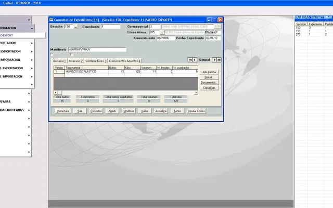Switch to General 1 tab

(x=59, y=61)
